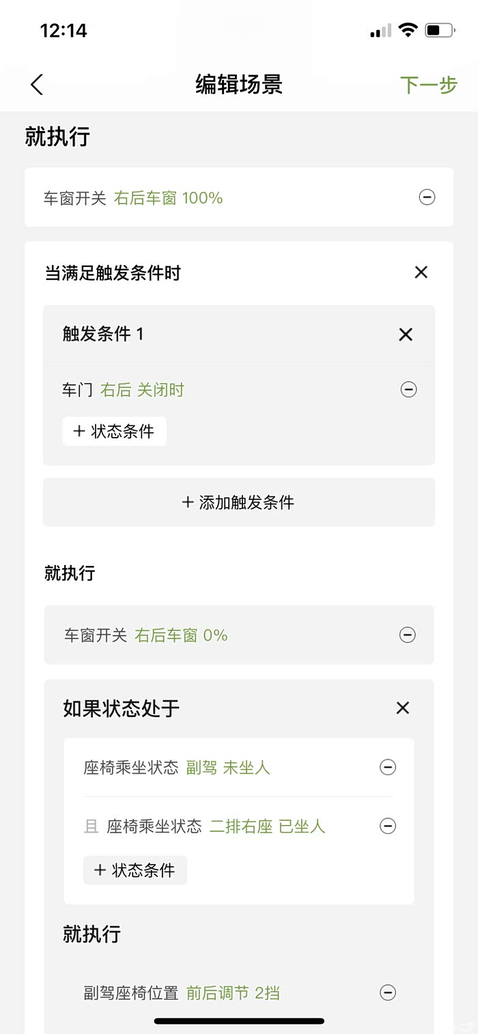Close the 如果状态处于 condition block
Screen dimensions: 478x1034
pyautogui.click(x=403, y=708)
